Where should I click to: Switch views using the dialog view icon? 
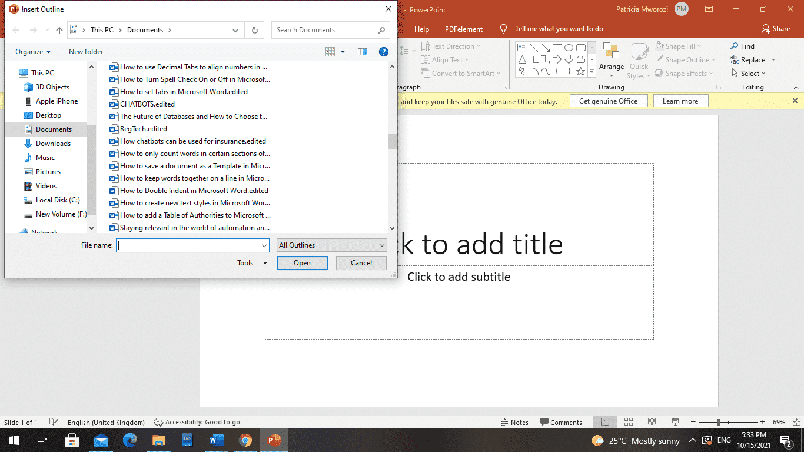pyautogui.click(x=331, y=52)
